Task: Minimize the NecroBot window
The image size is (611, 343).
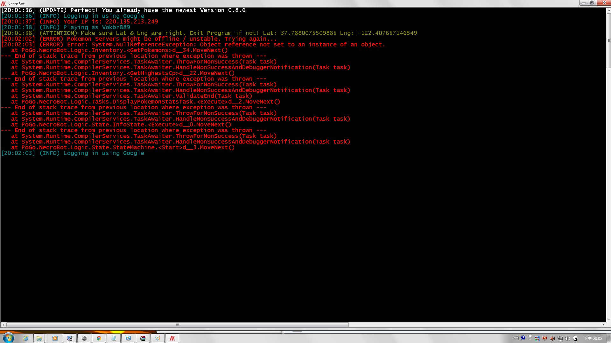Action: pos(584,3)
